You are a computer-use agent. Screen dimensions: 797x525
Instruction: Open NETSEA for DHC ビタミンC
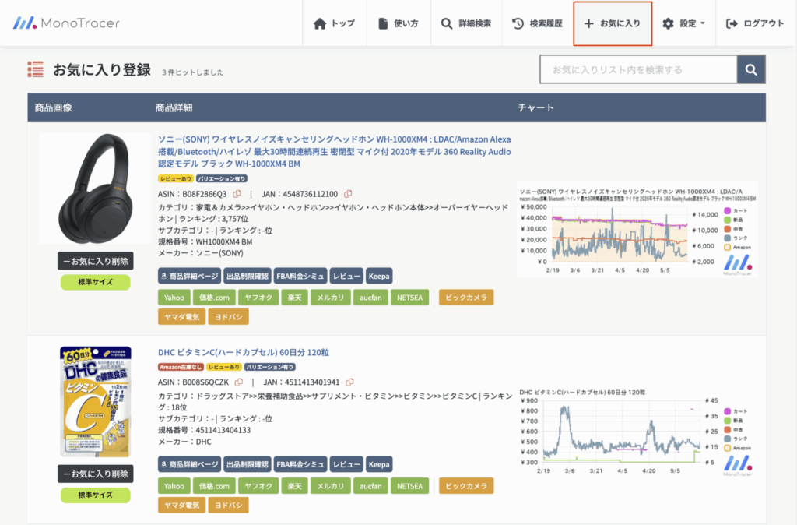[409, 486]
